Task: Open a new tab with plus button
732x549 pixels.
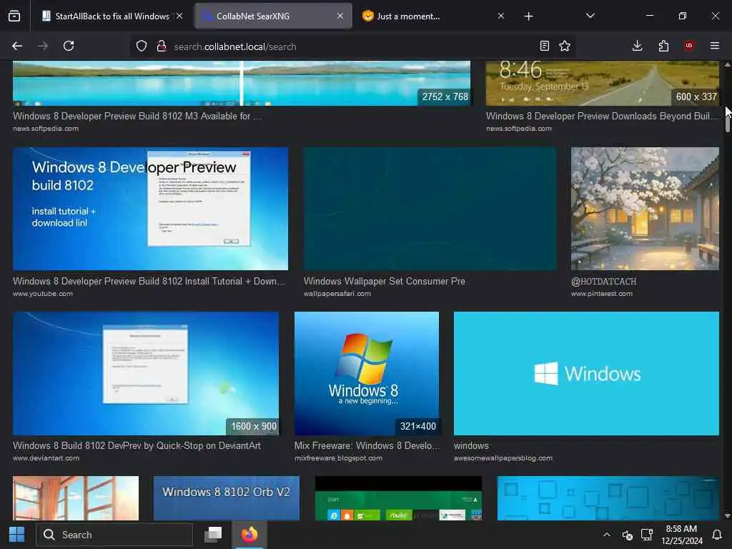Action: point(528,16)
